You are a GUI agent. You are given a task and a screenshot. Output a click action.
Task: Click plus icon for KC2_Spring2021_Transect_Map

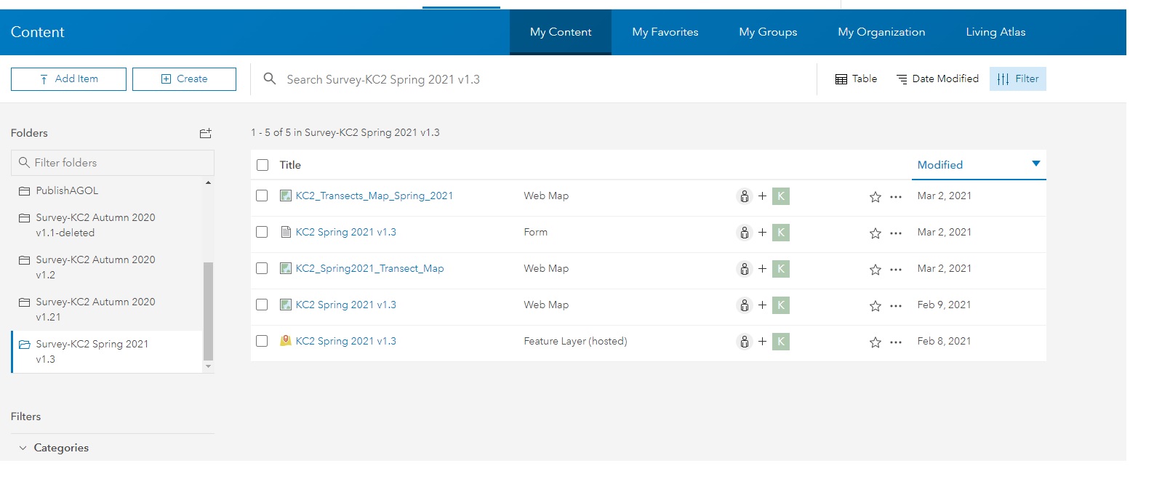(762, 268)
